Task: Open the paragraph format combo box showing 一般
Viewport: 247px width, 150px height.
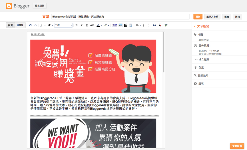Action: click(63, 25)
